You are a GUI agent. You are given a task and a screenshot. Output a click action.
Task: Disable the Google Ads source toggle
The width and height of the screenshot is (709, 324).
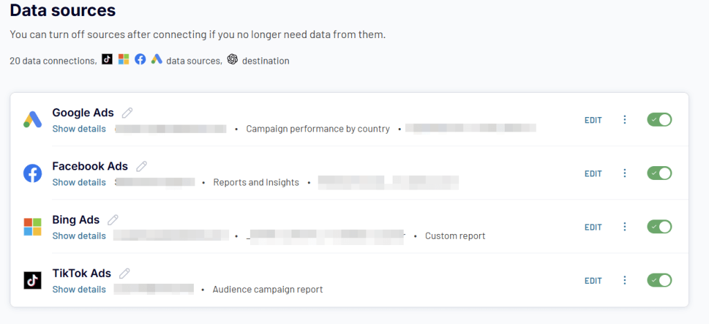click(659, 120)
